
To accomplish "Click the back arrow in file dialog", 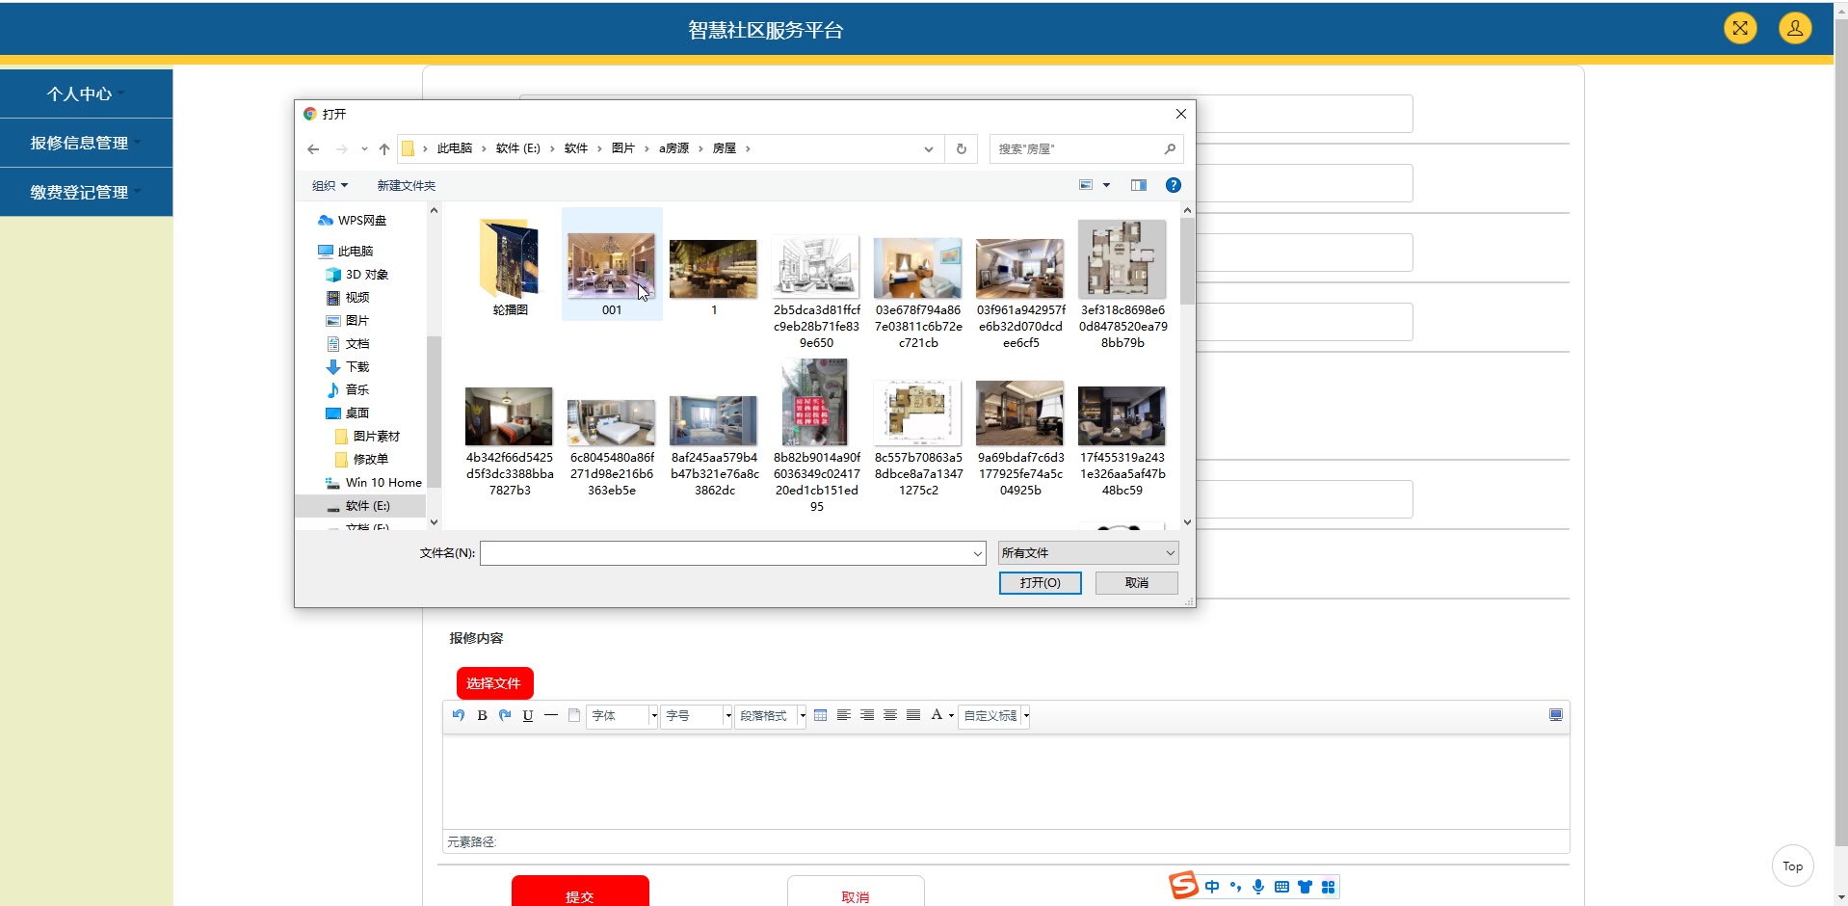I will pyautogui.click(x=313, y=149).
